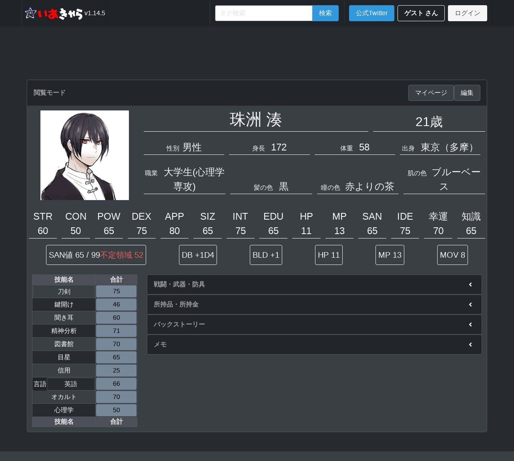Click the 精神分析 value 71
The width and height of the screenshot is (514, 461).
(x=116, y=331)
